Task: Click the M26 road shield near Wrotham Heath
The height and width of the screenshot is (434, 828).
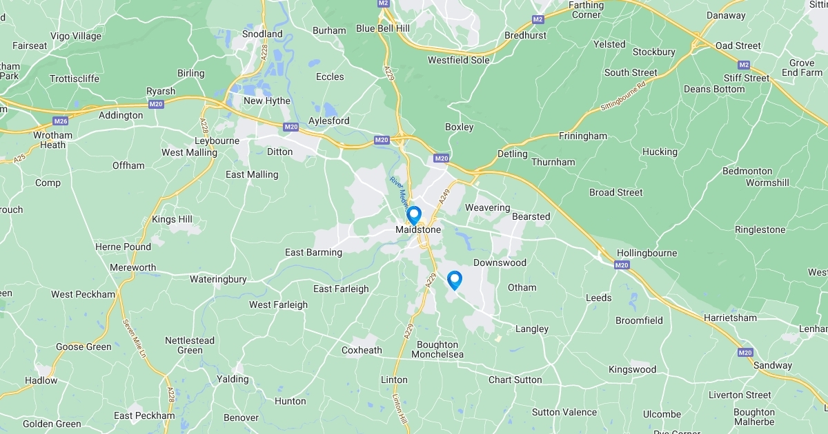Action: point(61,121)
